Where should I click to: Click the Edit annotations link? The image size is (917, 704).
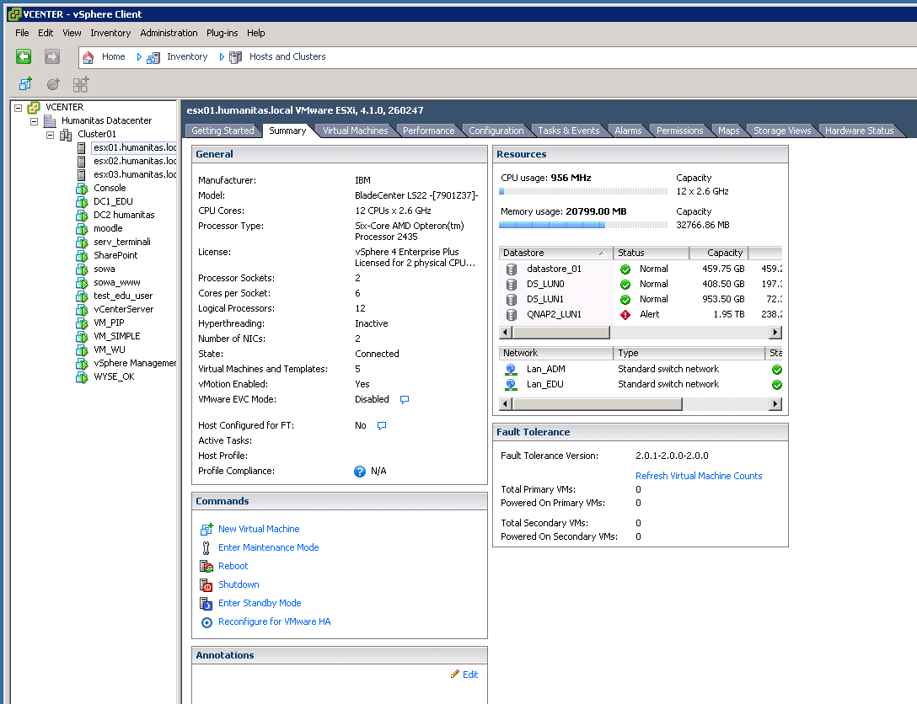(470, 675)
